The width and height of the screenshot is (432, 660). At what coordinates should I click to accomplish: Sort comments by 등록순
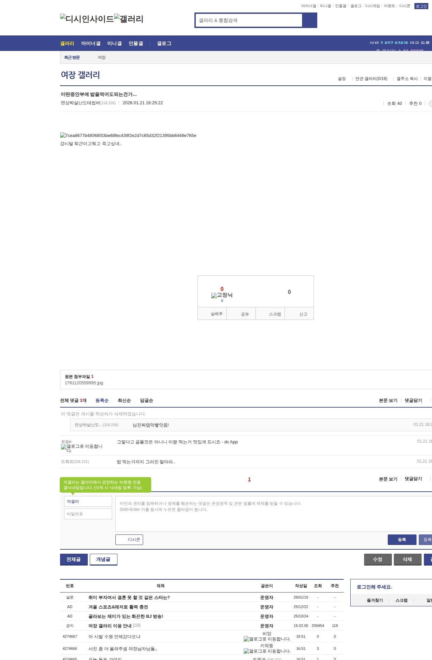pyautogui.click(x=102, y=401)
